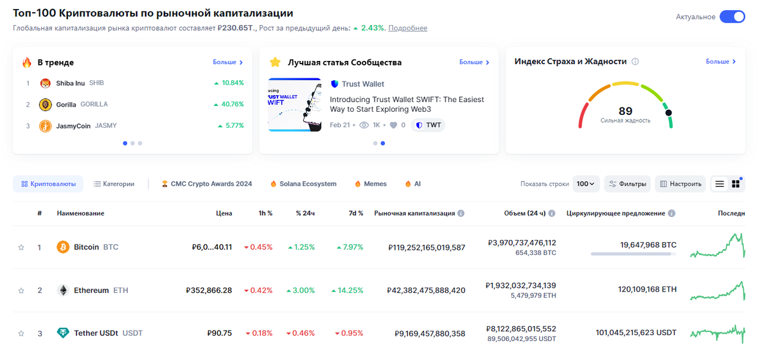Click the Shiba Inu coin icon
This screenshot has height=348, width=771.
point(46,83)
